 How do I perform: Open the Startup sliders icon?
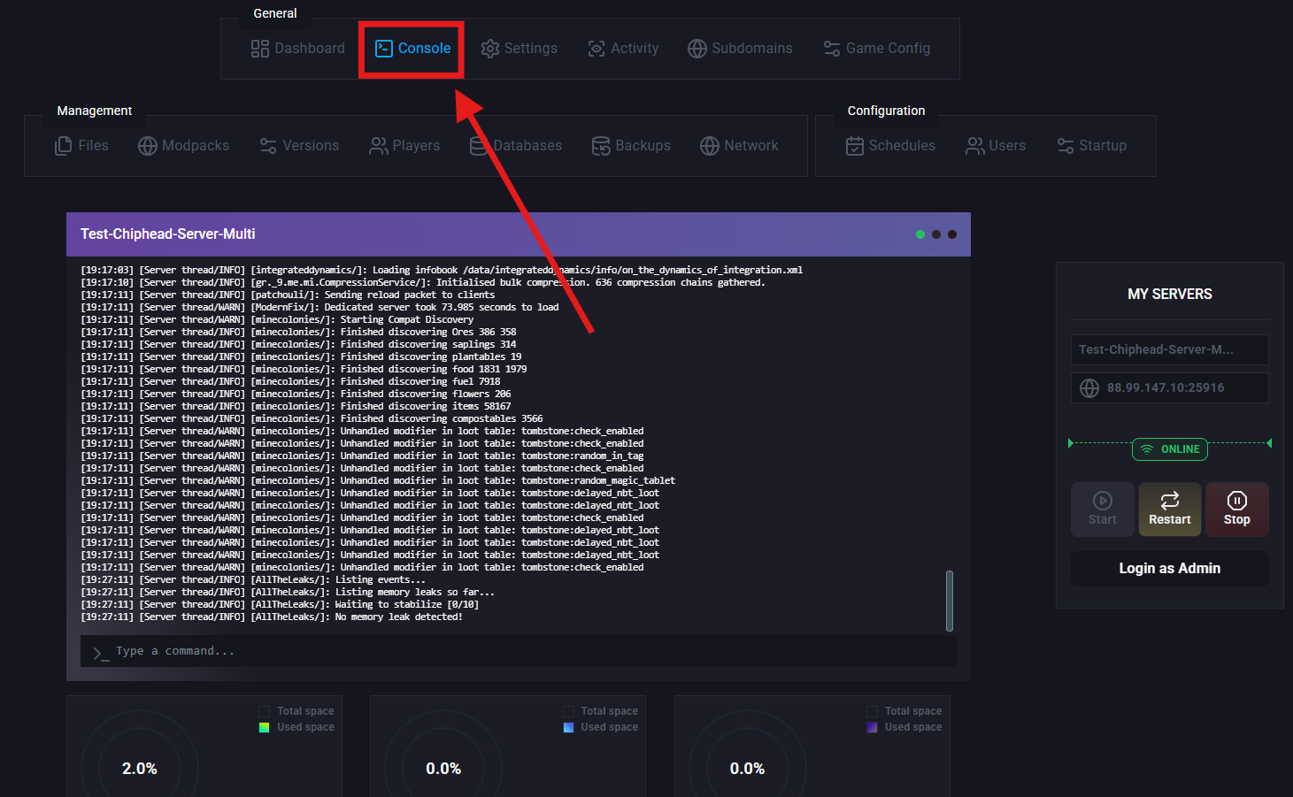point(1066,146)
